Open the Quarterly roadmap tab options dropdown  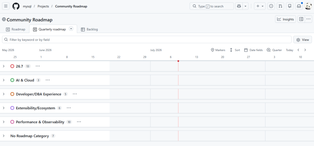coord(71,29)
